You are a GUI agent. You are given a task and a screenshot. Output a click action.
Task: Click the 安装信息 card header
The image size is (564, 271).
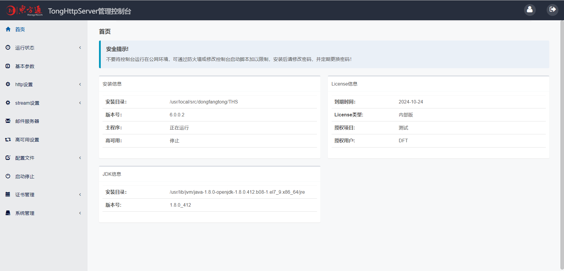(112, 84)
